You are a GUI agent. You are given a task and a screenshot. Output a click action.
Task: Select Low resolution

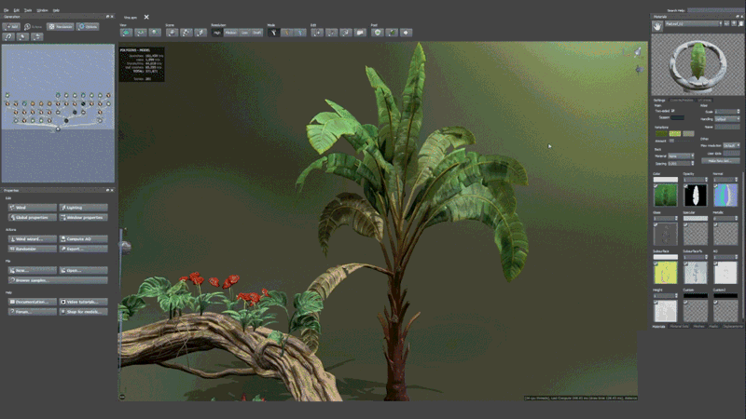coord(244,33)
